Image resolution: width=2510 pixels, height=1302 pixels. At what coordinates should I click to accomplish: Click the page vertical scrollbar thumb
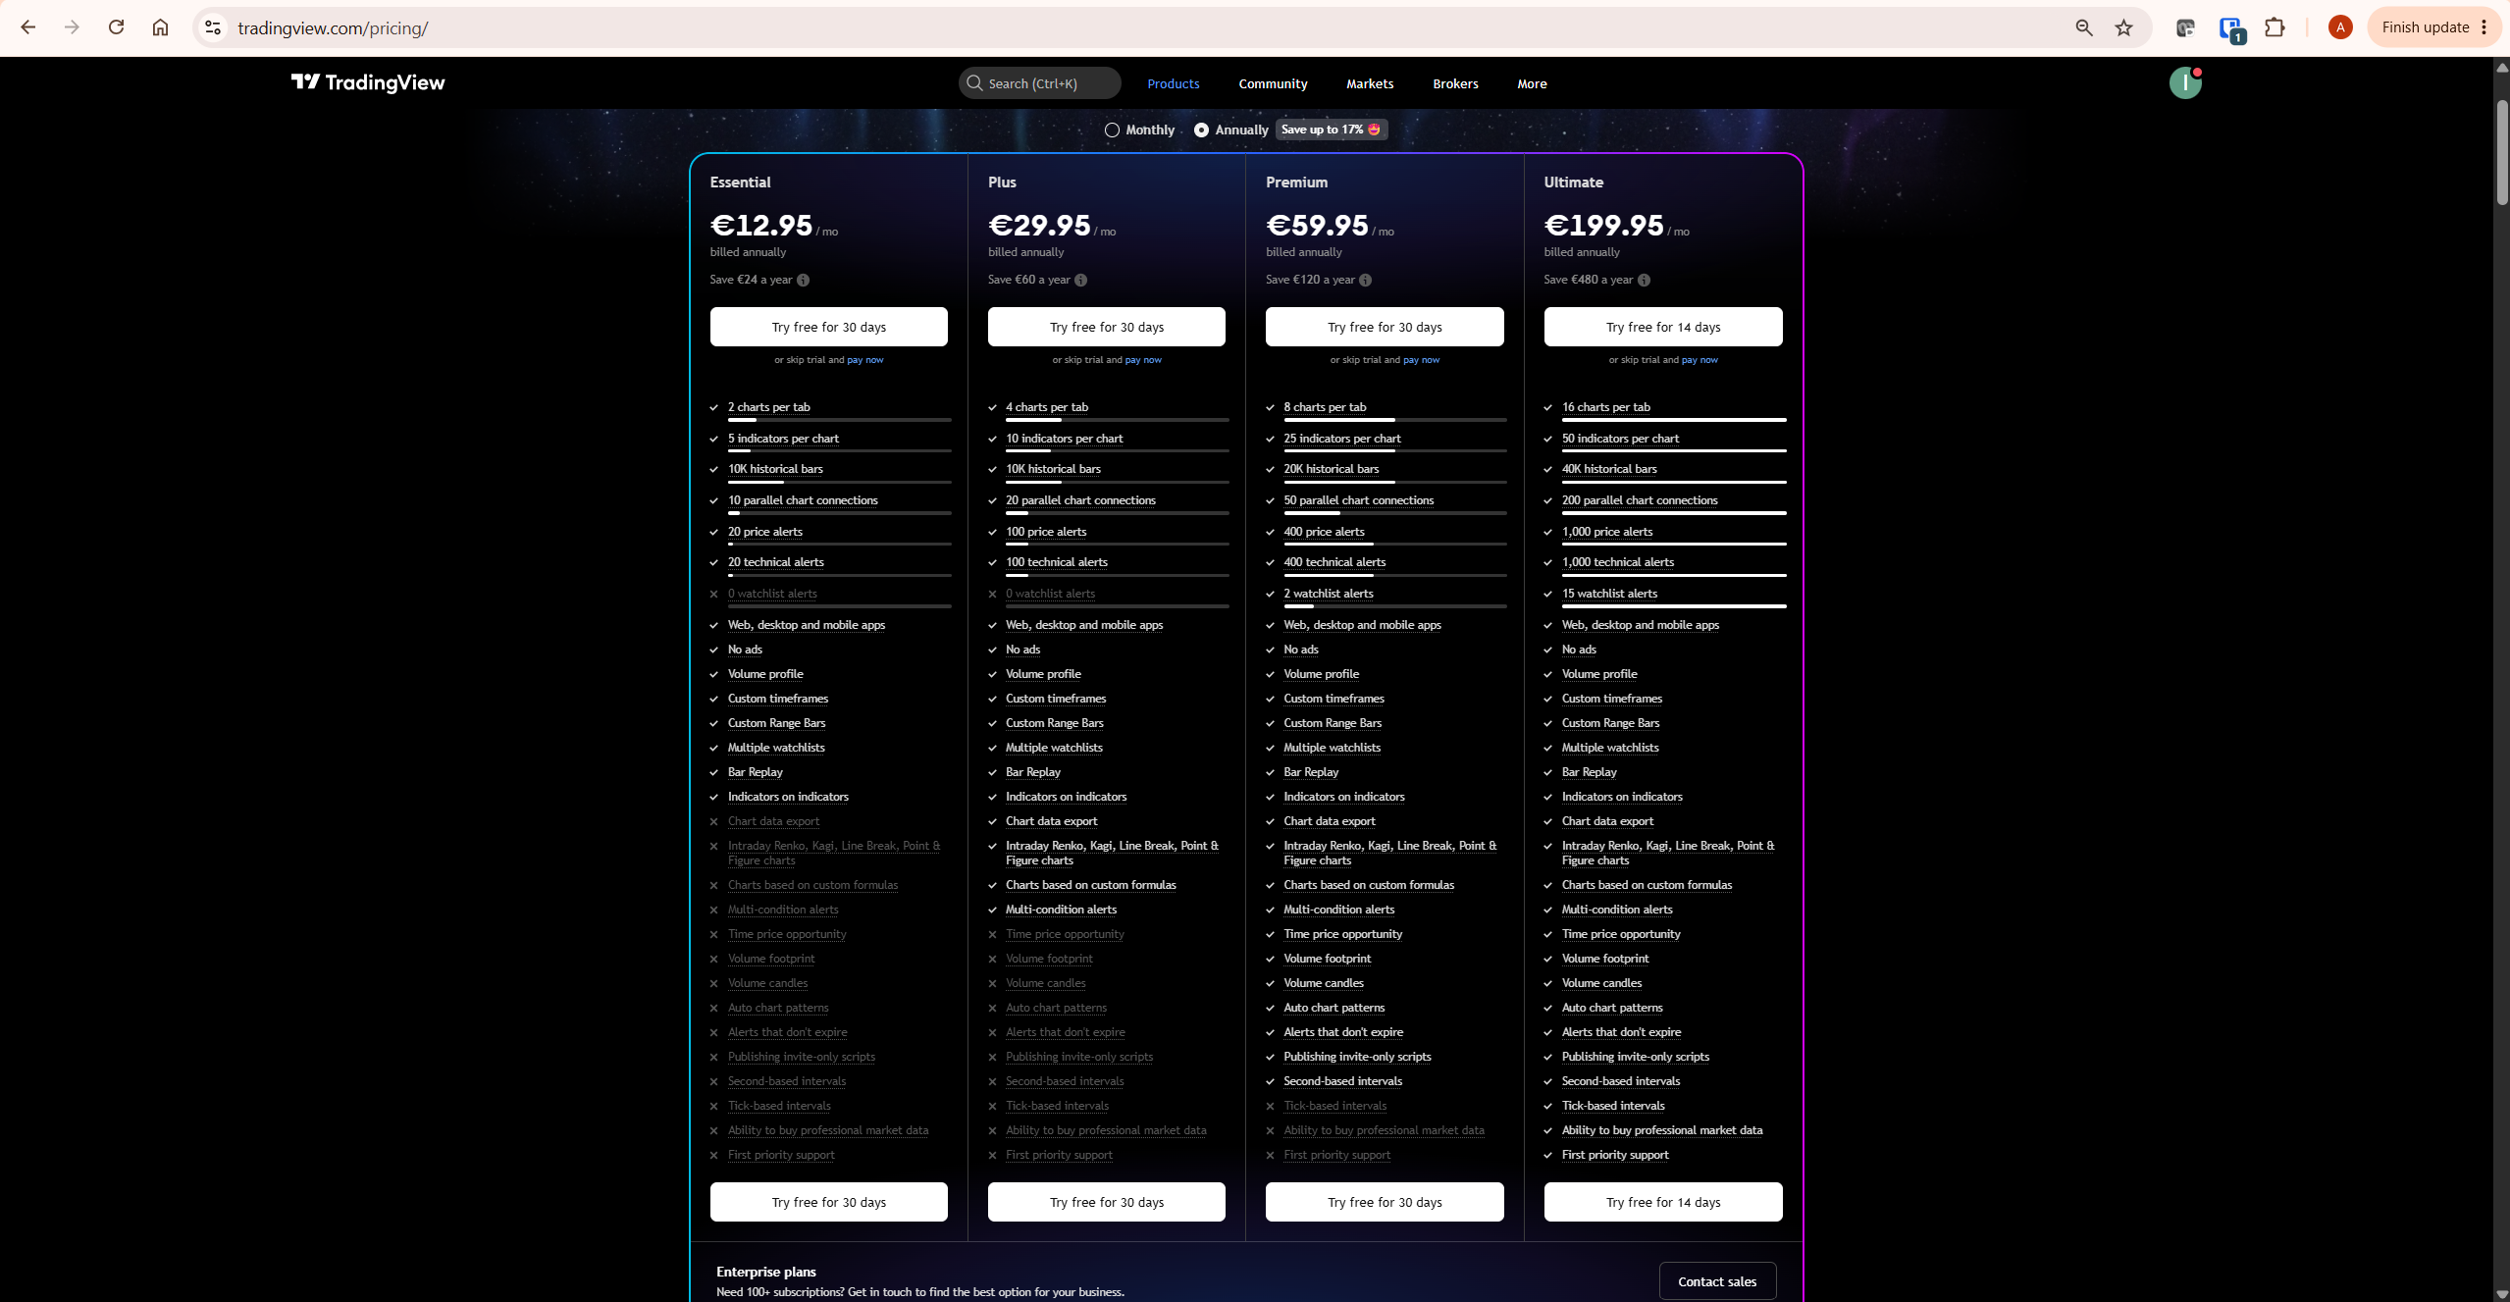pyautogui.click(x=2501, y=152)
